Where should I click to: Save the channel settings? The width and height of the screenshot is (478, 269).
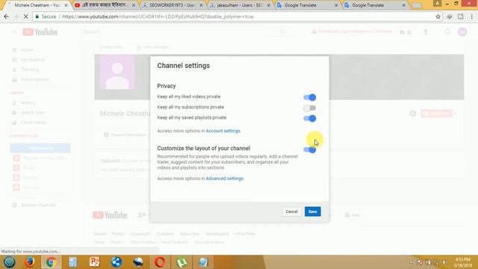click(312, 211)
